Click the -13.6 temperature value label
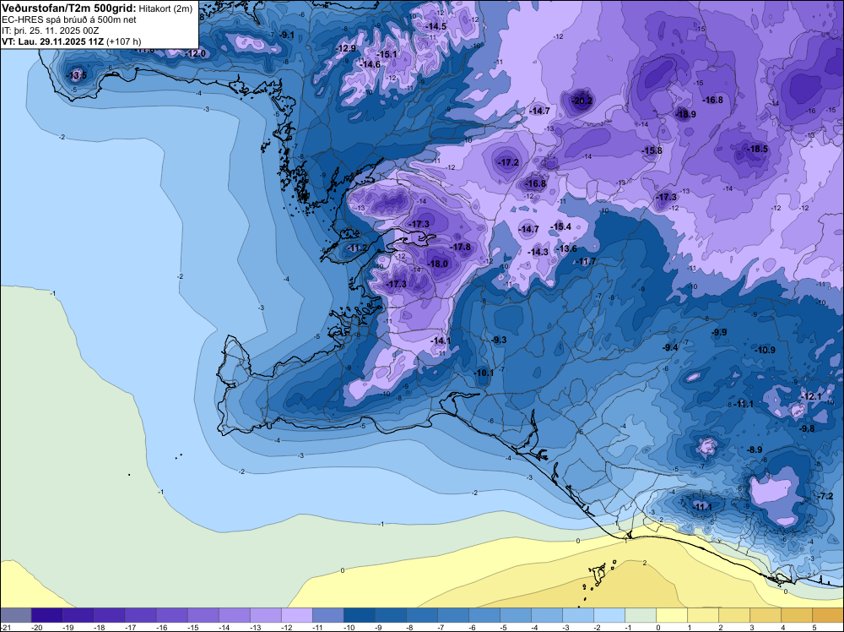 (x=567, y=249)
